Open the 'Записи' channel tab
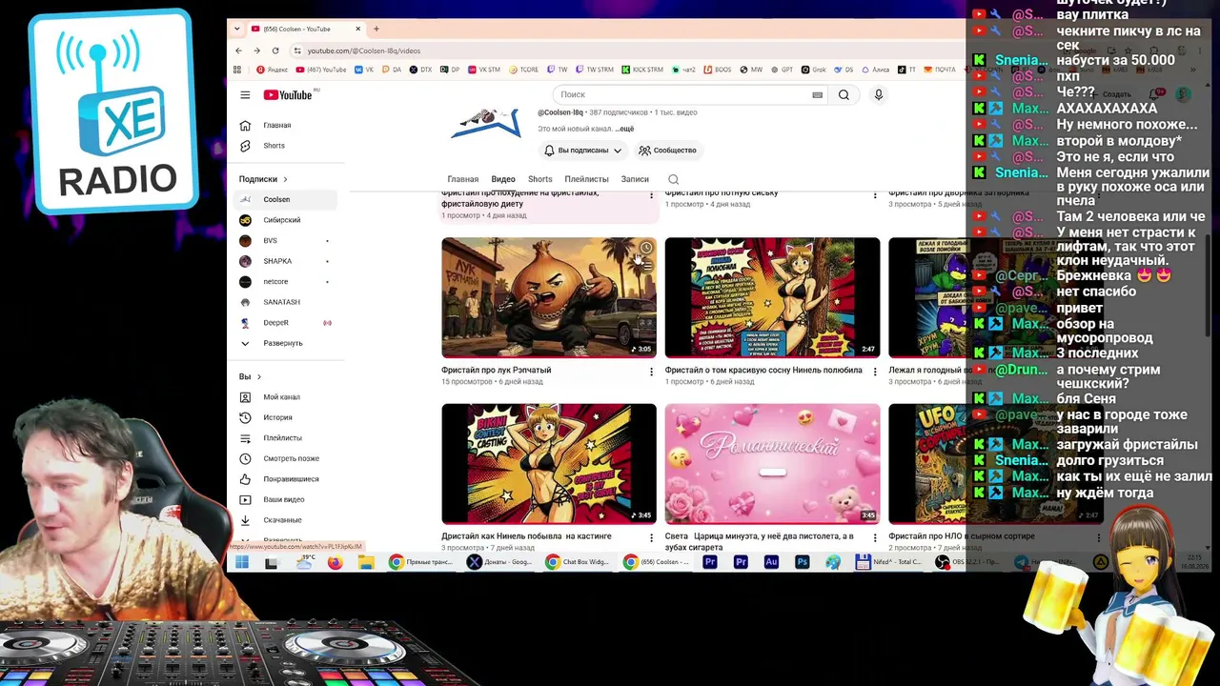 coord(635,179)
